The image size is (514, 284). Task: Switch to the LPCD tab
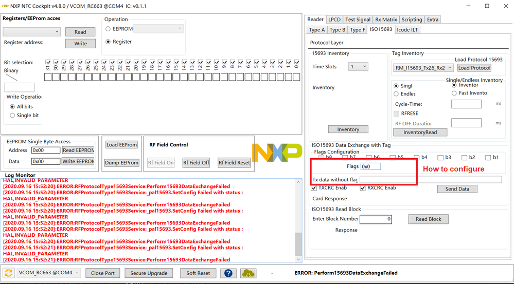pos(334,20)
